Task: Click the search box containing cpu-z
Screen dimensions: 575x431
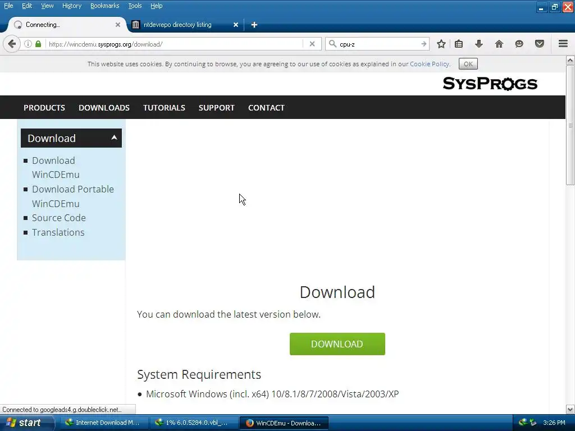Action: click(x=378, y=44)
